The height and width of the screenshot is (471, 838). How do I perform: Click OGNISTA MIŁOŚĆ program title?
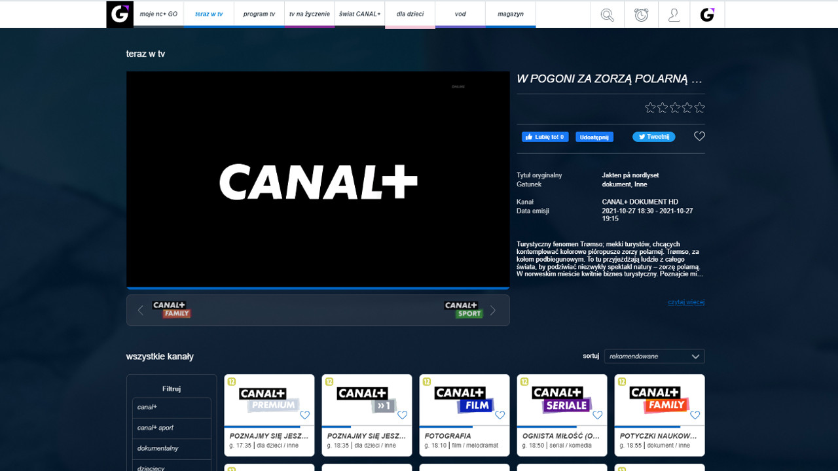click(561, 436)
